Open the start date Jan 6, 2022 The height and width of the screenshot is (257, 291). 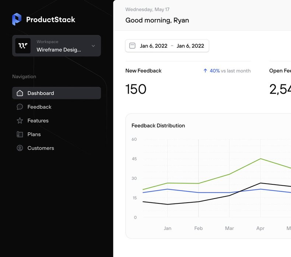click(x=154, y=46)
